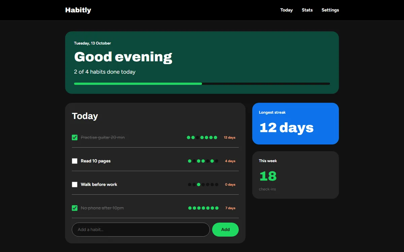The width and height of the screenshot is (404, 252).
Task: Click the Today section heading in the habits card
Action: [85, 116]
